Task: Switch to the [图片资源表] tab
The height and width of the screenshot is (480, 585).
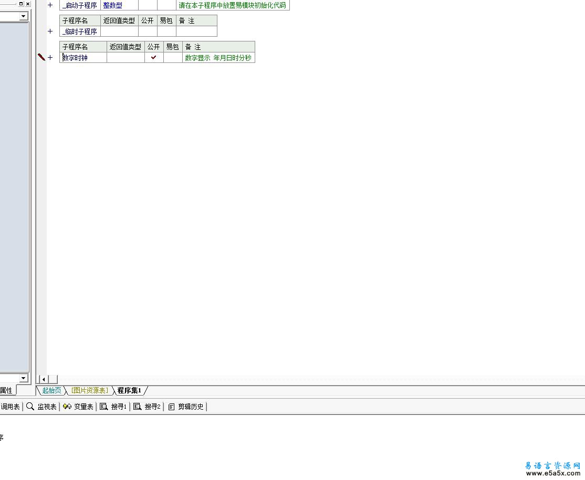Action: click(89, 390)
